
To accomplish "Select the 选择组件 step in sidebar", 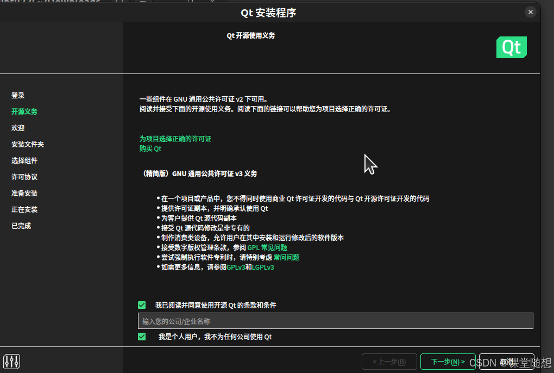I will [x=24, y=160].
